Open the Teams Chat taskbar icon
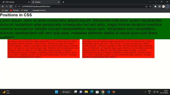This screenshot has height=95, width=170. click(x=81, y=92)
